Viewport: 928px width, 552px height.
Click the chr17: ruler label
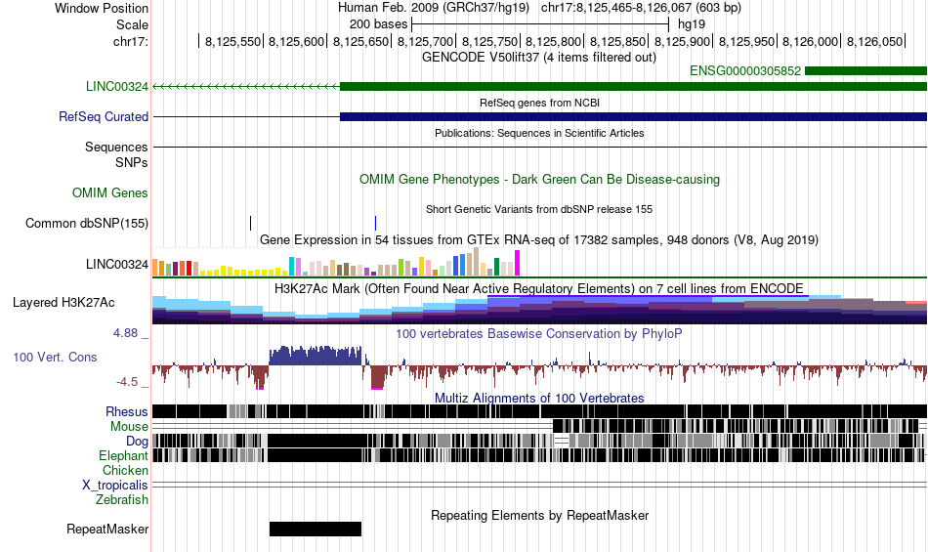[131, 41]
